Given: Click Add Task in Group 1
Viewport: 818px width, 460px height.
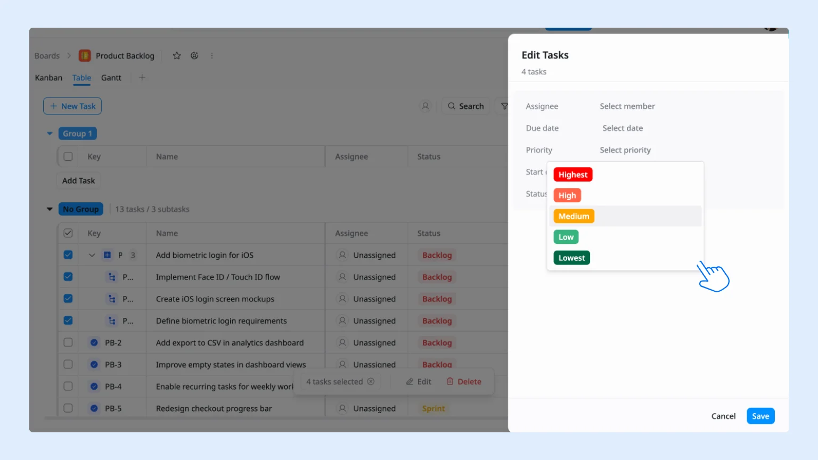Looking at the screenshot, I should coord(78,180).
